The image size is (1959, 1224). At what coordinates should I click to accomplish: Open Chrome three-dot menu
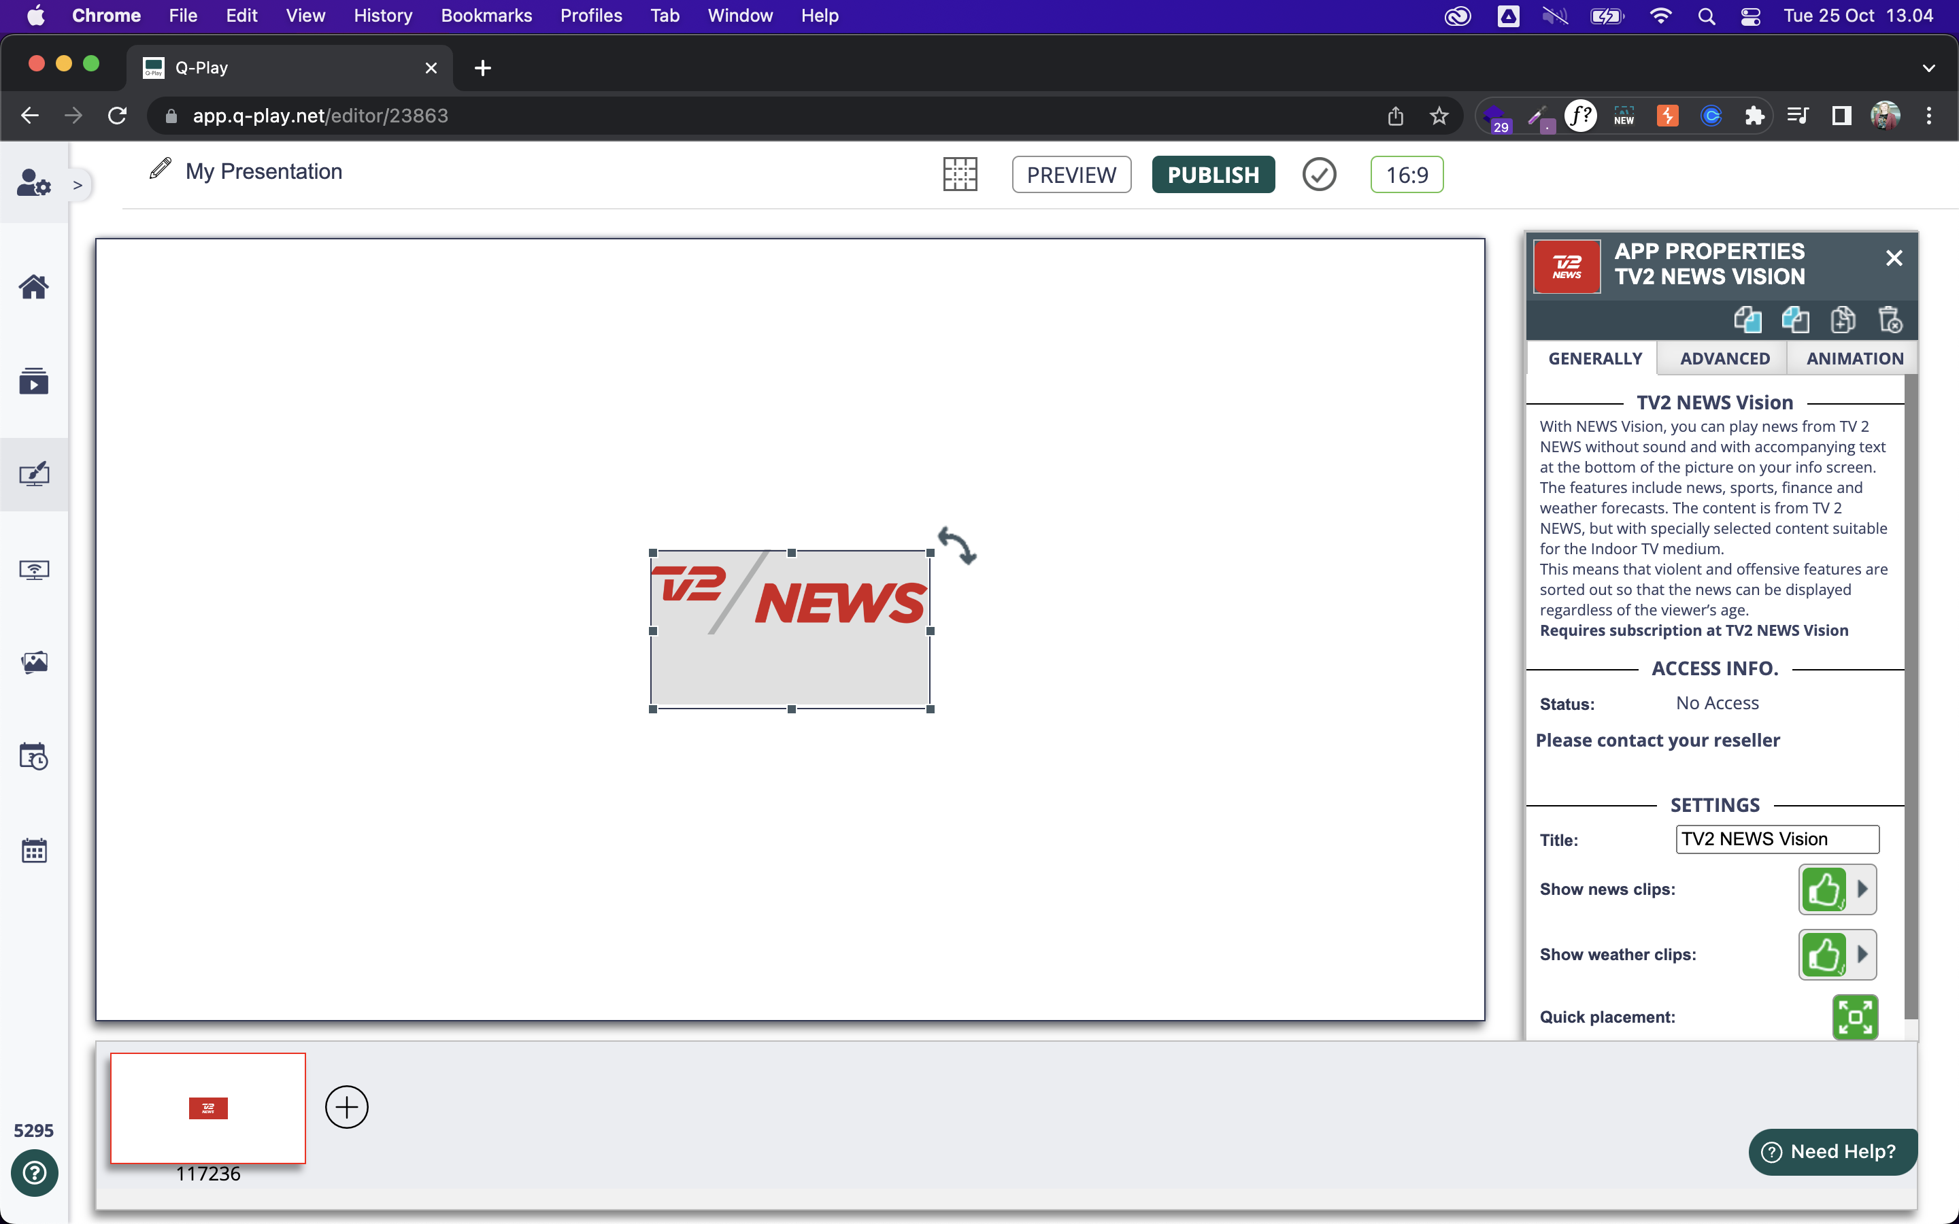click(x=1929, y=116)
